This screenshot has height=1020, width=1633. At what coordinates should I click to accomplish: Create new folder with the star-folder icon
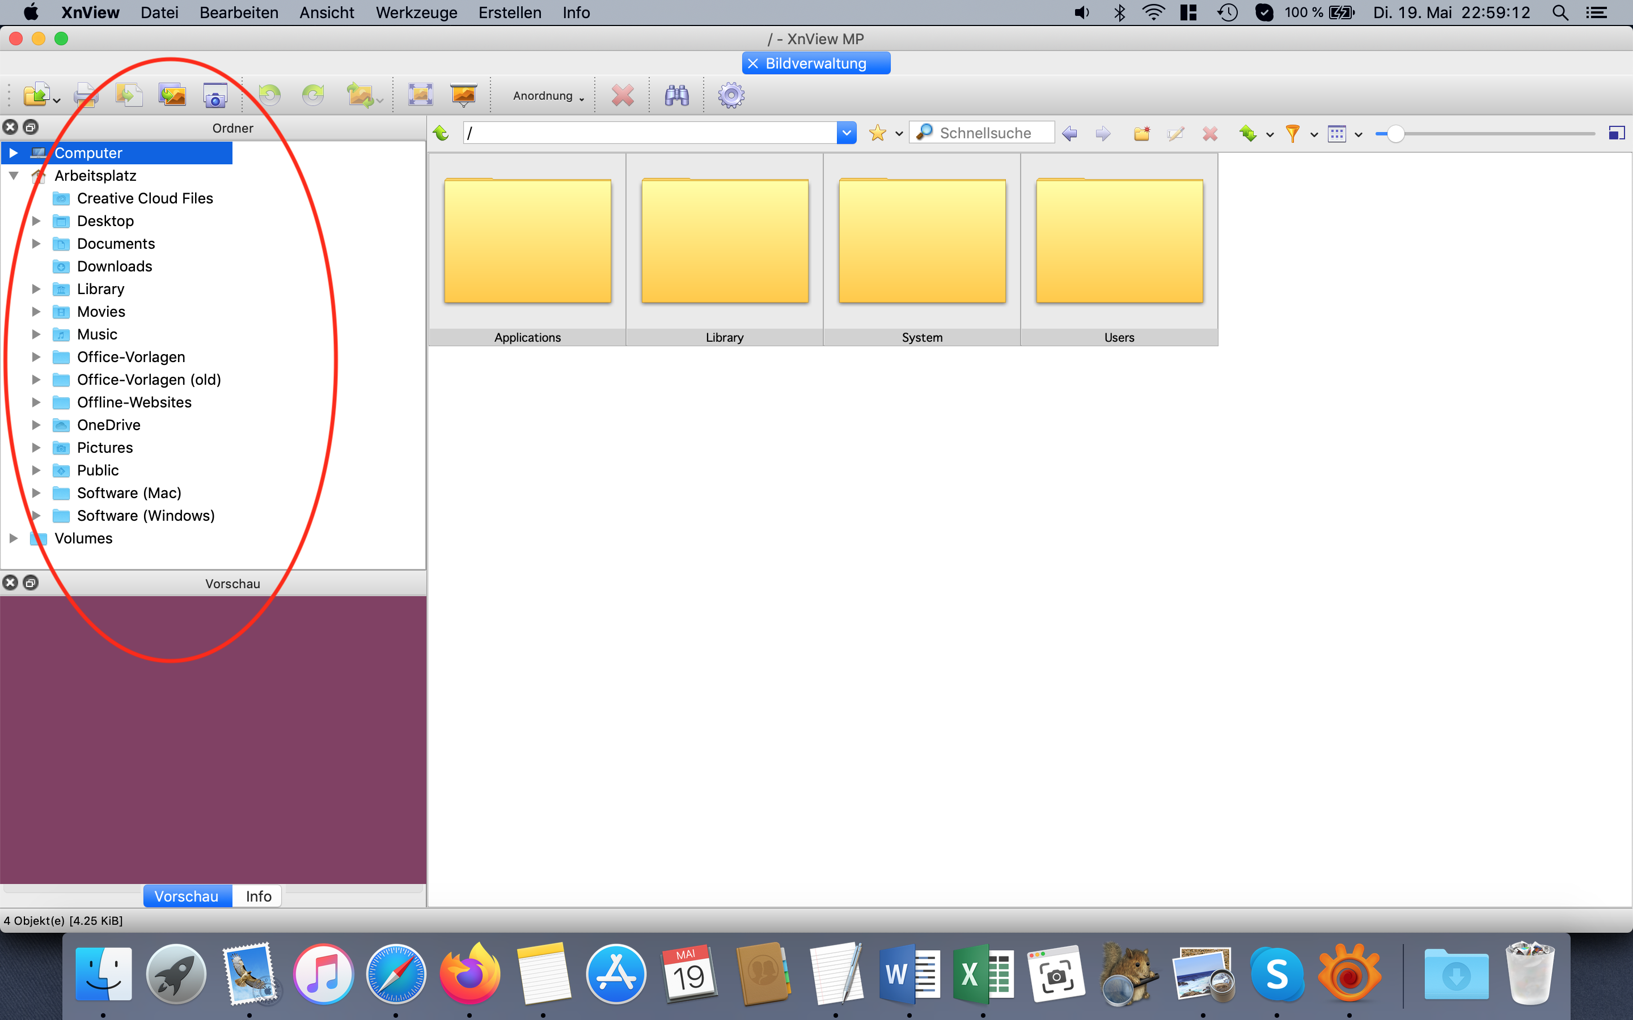click(1141, 133)
